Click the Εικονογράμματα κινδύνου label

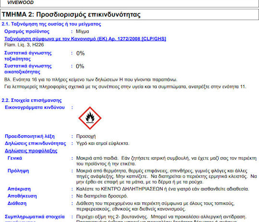35,108
